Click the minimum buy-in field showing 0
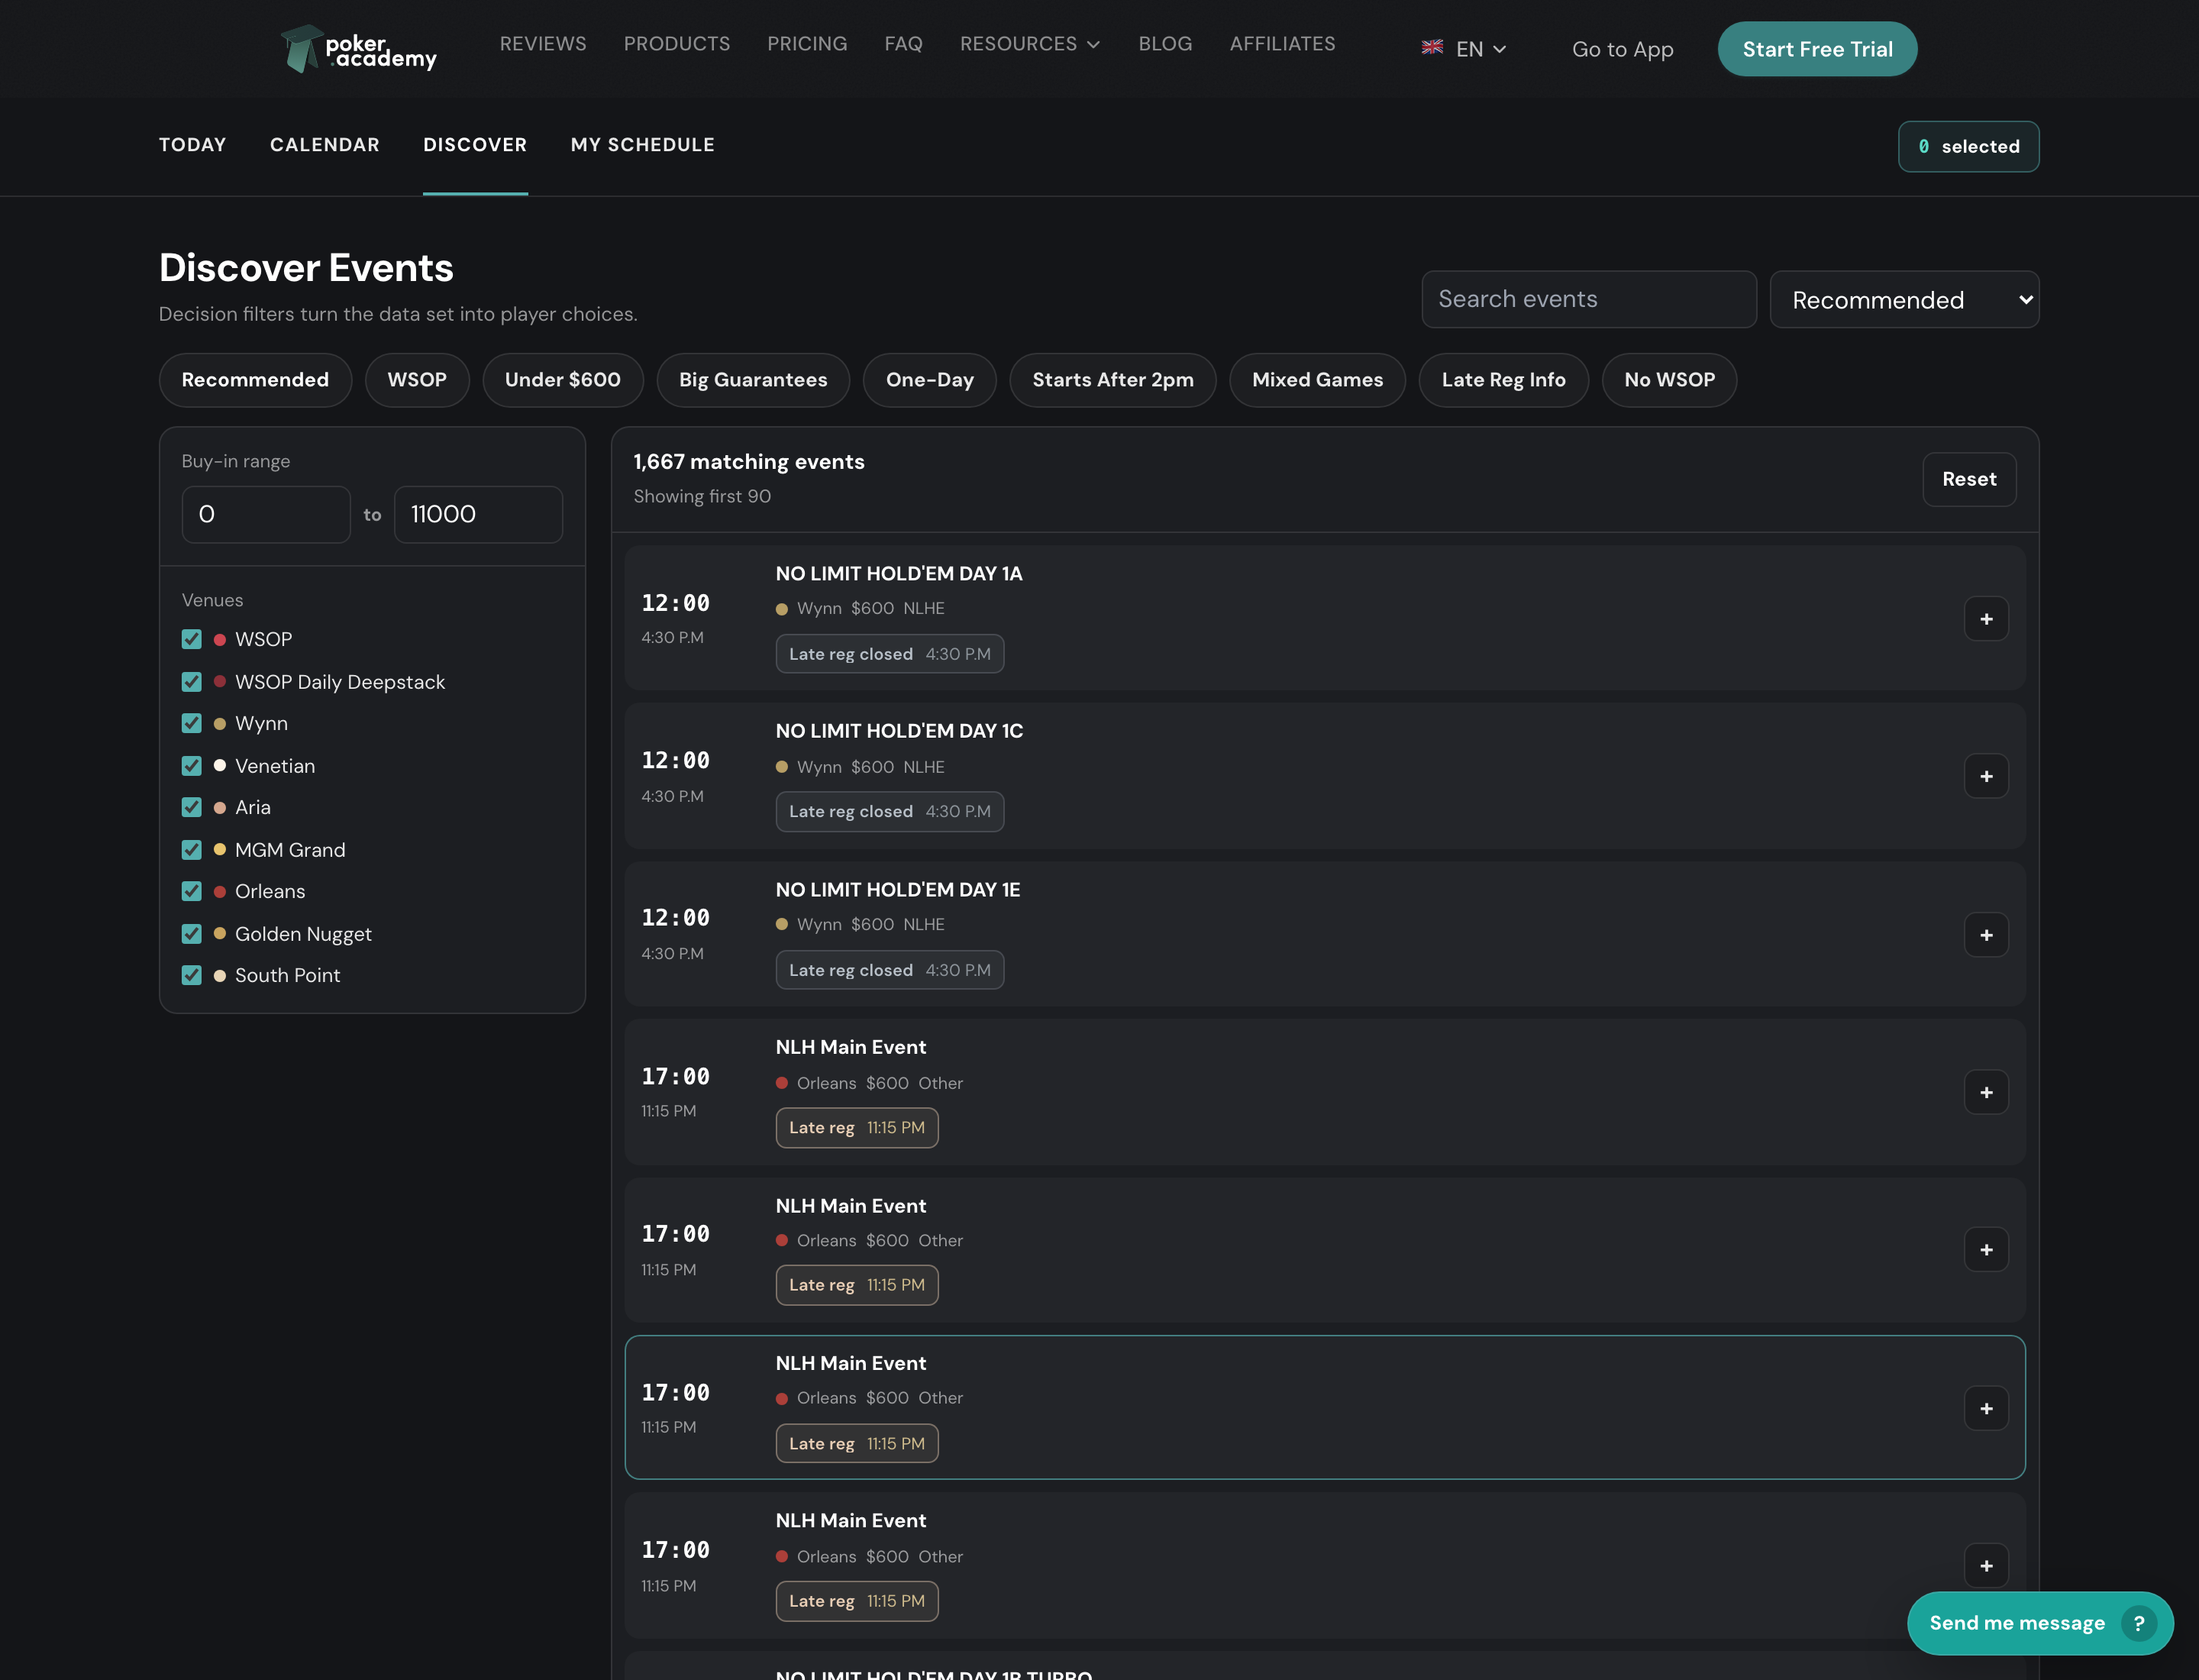This screenshot has height=1680, width=2199. click(x=266, y=514)
